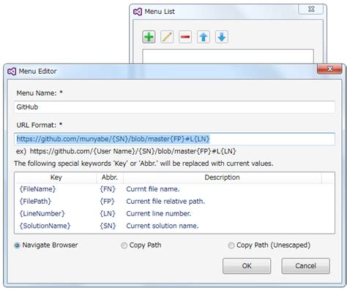This screenshot has height=290, width=347.
Task: Click the Visual Studio icon in Menu Editor title bar
Action: click(x=12, y=72)
